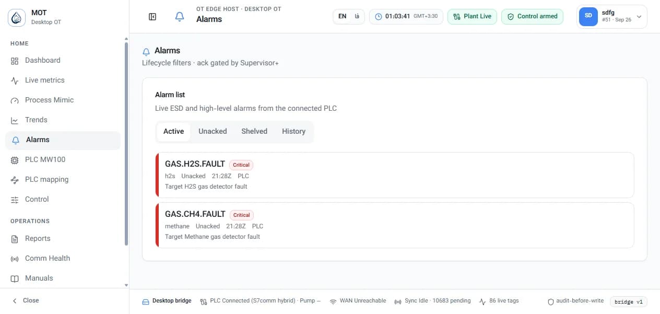Switch language to Farsi option
The height and width of the screenshot is (314, 660).
(x=357, y=16)
